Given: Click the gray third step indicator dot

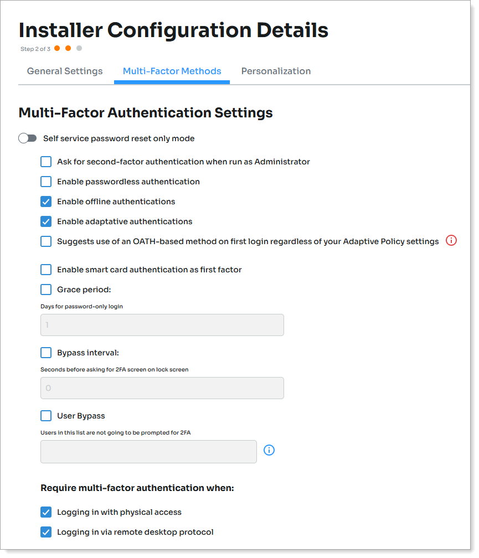Looking at the screenshot, I should click(79, 48).
